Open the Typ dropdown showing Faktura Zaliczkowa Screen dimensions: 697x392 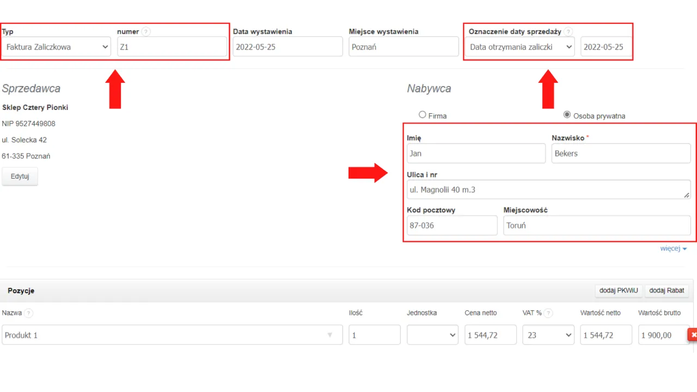point(57,47)
